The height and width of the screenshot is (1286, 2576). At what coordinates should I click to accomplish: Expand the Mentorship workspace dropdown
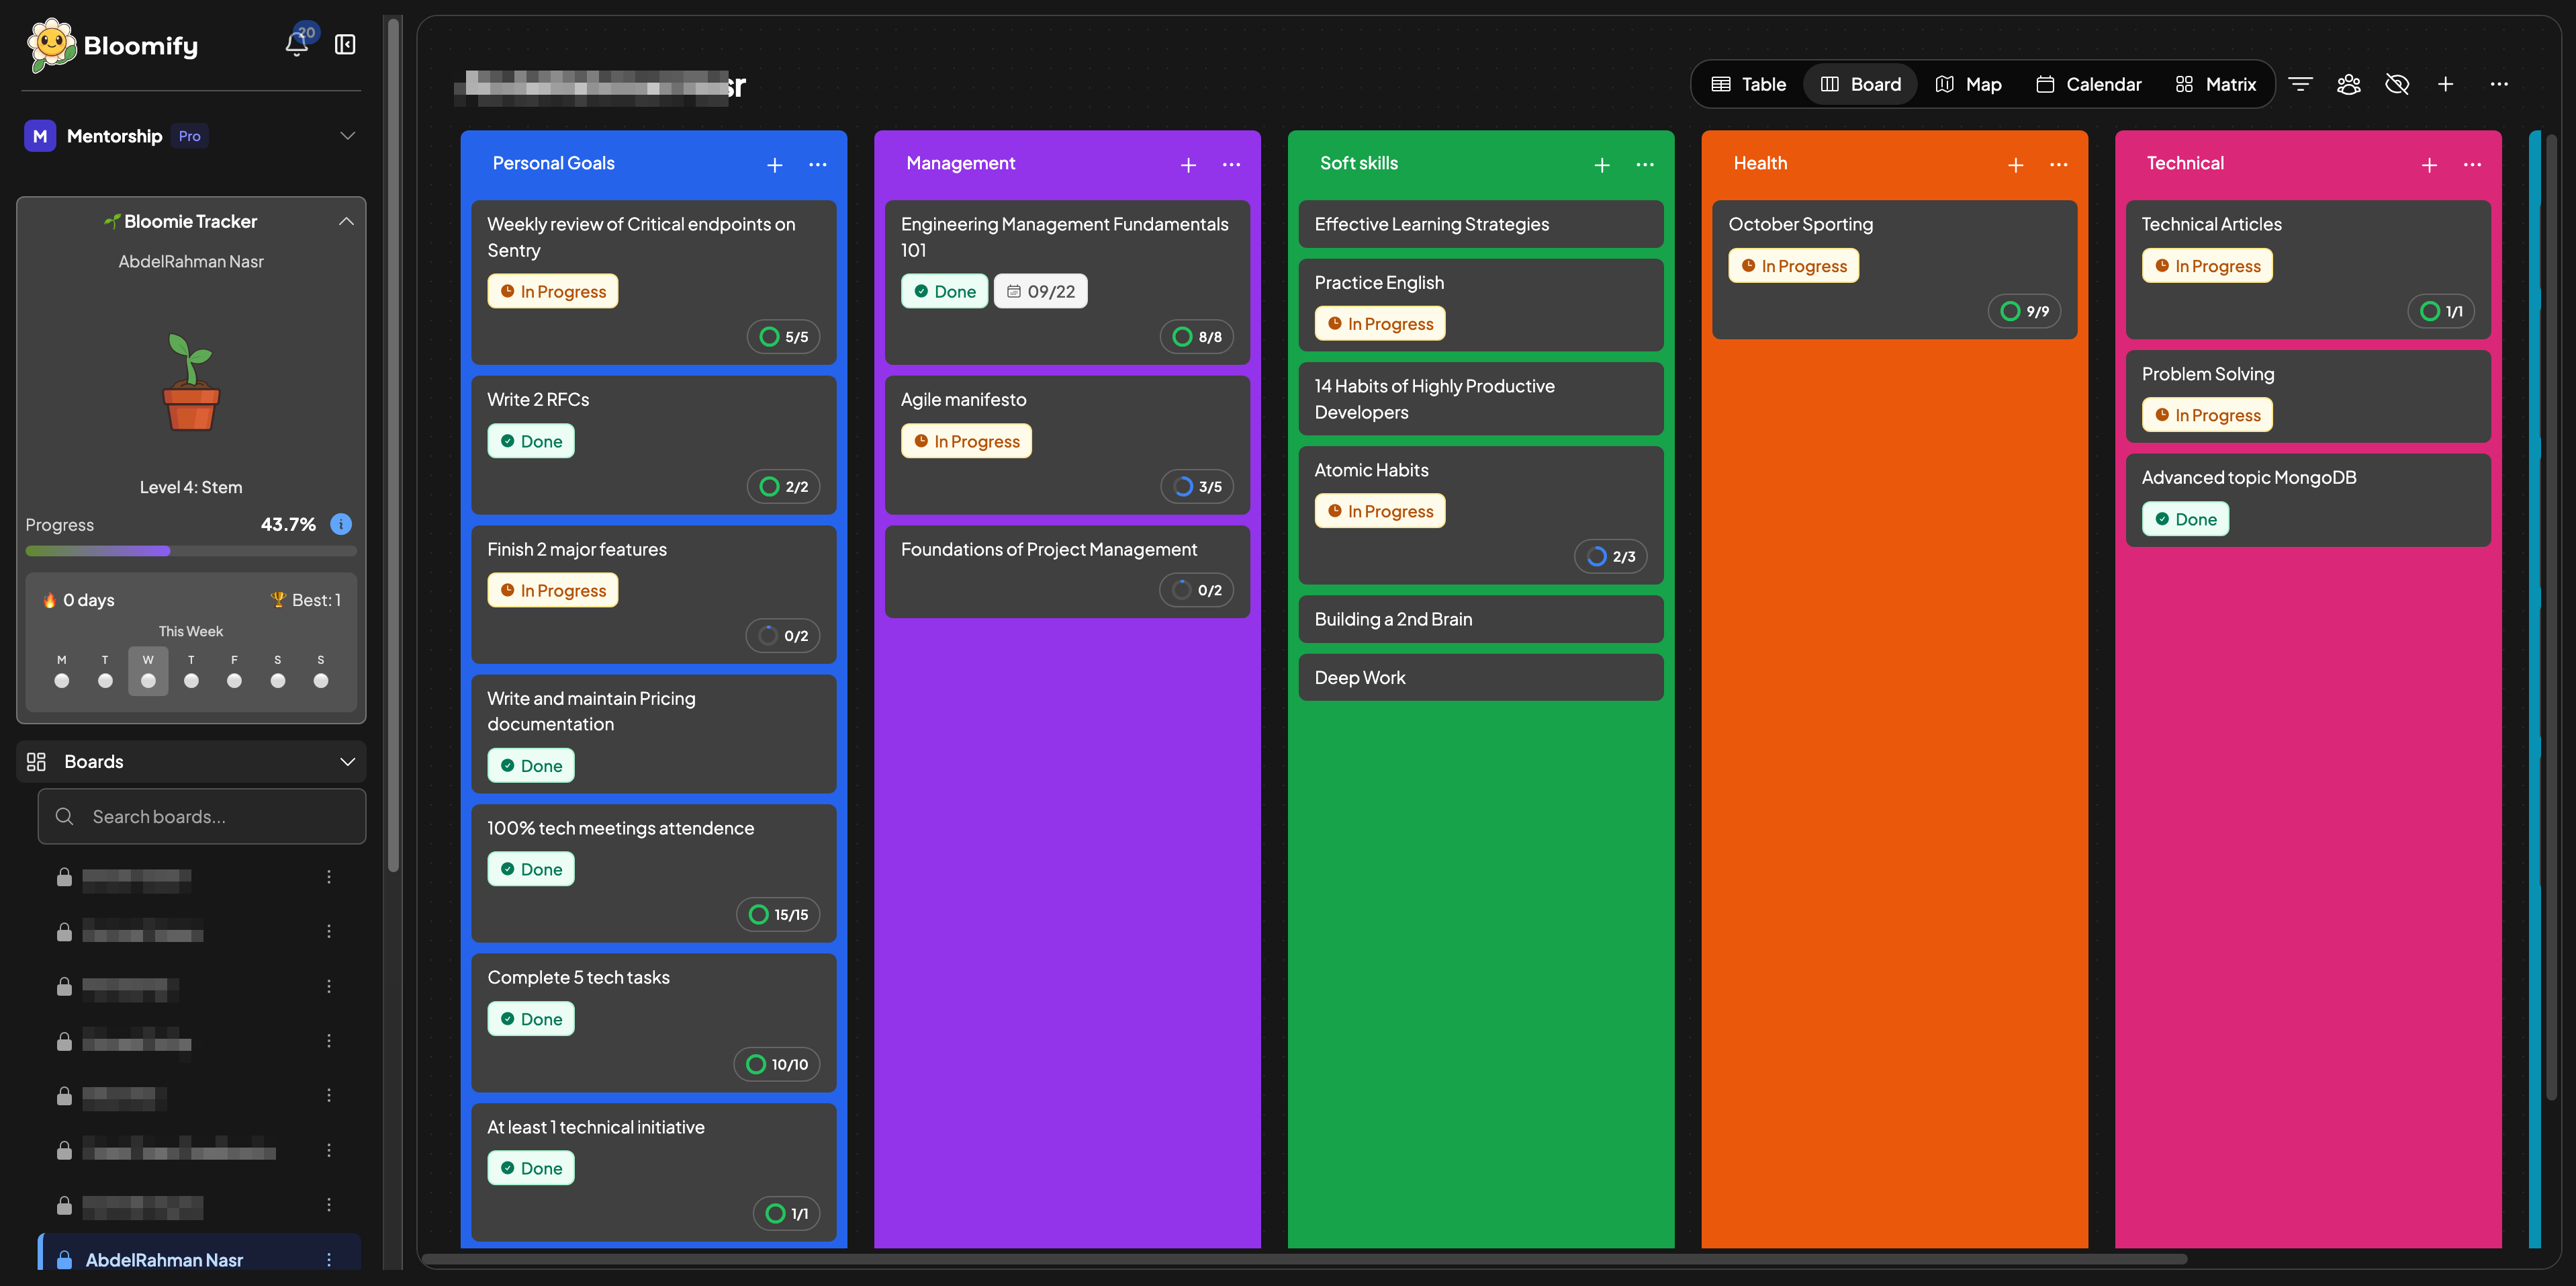tap(347, 136)
